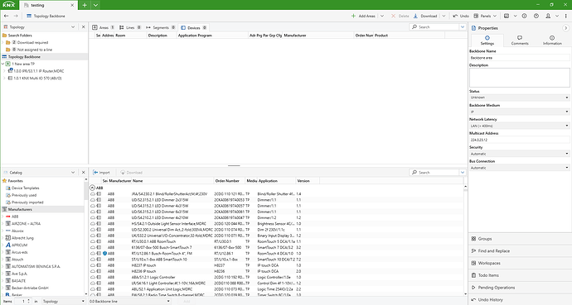This screenshot has height=305, width=572.
Task: Edit the Multicast Address field
Action: (x=519, y=140)
